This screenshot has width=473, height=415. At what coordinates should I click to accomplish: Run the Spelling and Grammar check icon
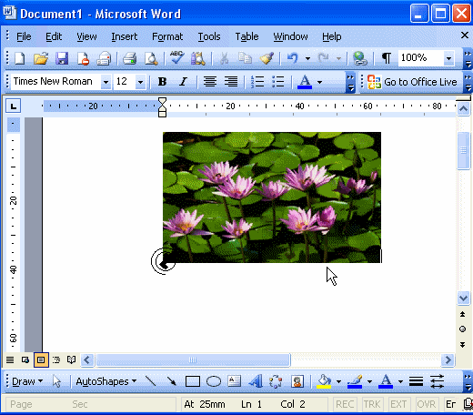pyautogui.click(x=176, y=57)
